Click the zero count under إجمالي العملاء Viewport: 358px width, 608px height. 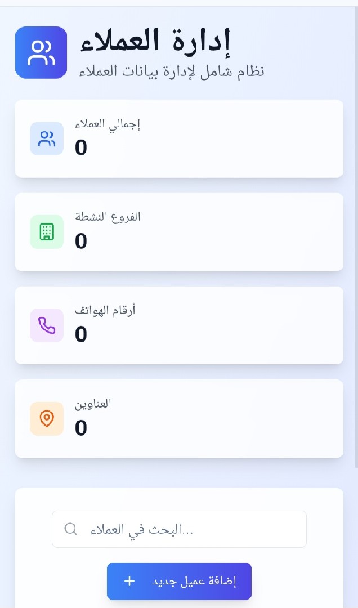click(x=81, y=148)
